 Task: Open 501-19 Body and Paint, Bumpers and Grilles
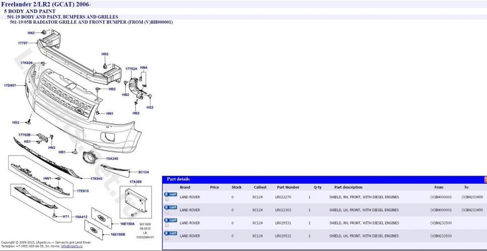[62, 17]
